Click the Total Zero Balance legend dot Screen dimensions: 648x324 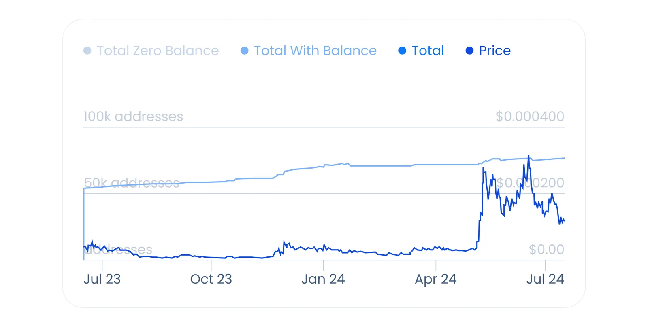coord(87,51)
